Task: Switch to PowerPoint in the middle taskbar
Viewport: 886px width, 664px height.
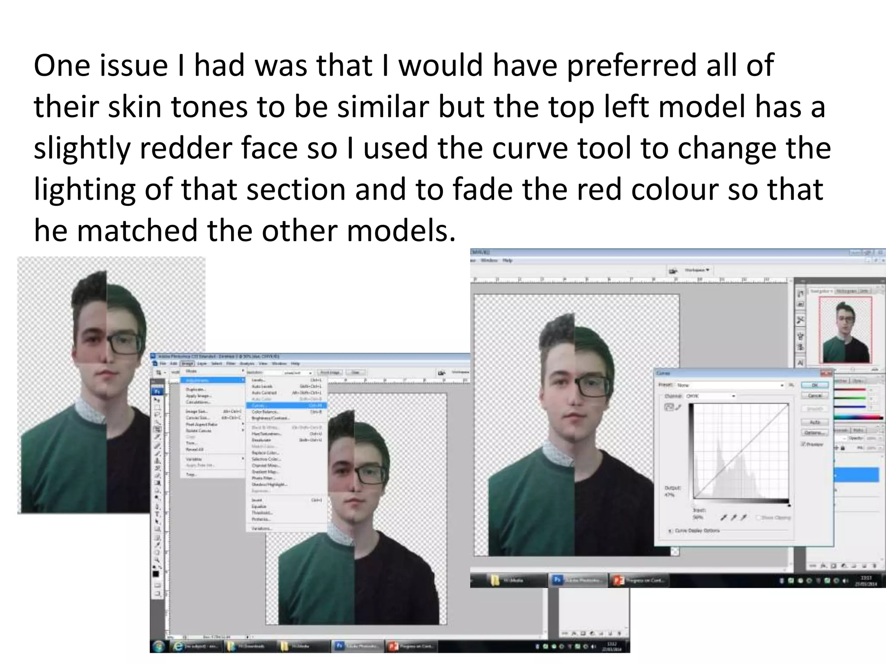Action: point(412,647)
